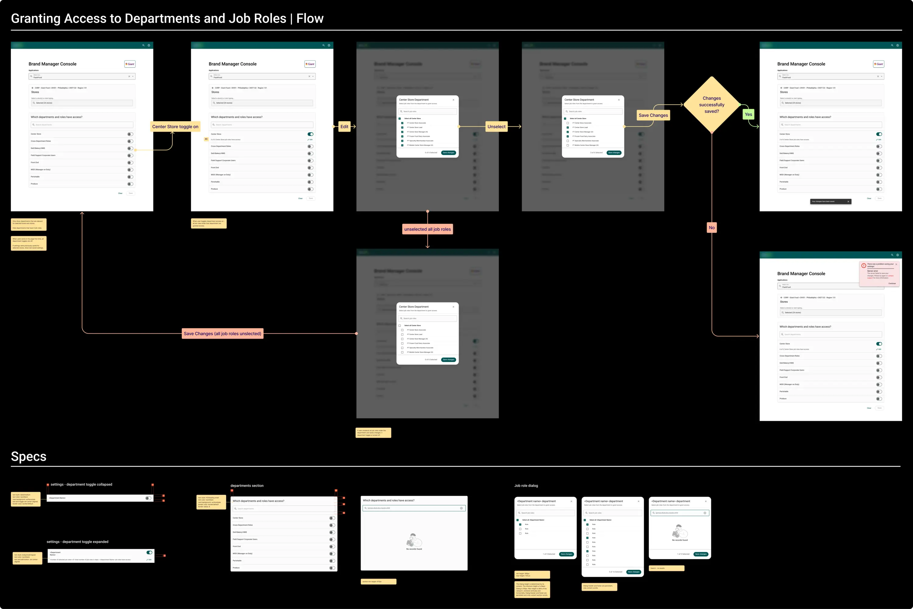Click the Giant logo on first flow screen

130,64
